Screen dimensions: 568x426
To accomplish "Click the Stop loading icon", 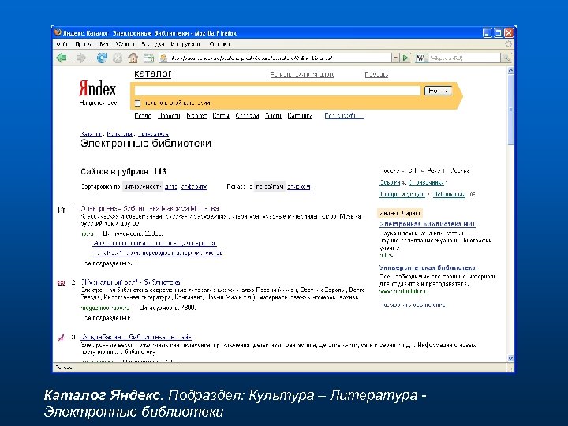I will tap(117, 58).
